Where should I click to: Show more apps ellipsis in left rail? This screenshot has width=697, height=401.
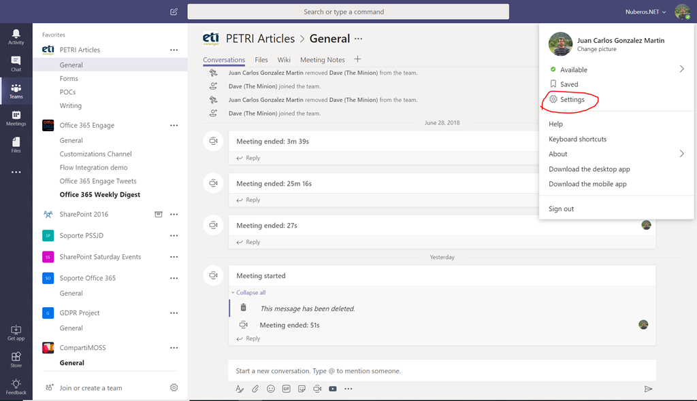(16, 173)
